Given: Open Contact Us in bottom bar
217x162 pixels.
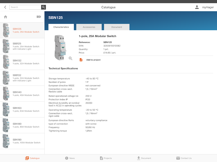Looking at the screenshot, I should [x=184, y=158].
